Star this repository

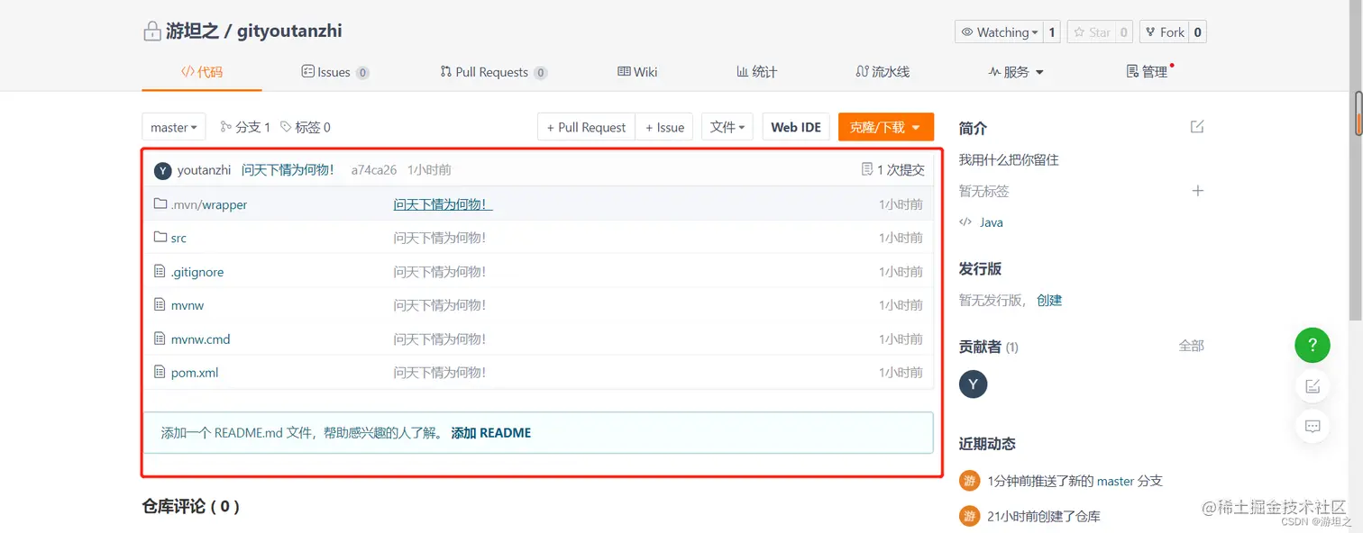[x=1090, y=32]
